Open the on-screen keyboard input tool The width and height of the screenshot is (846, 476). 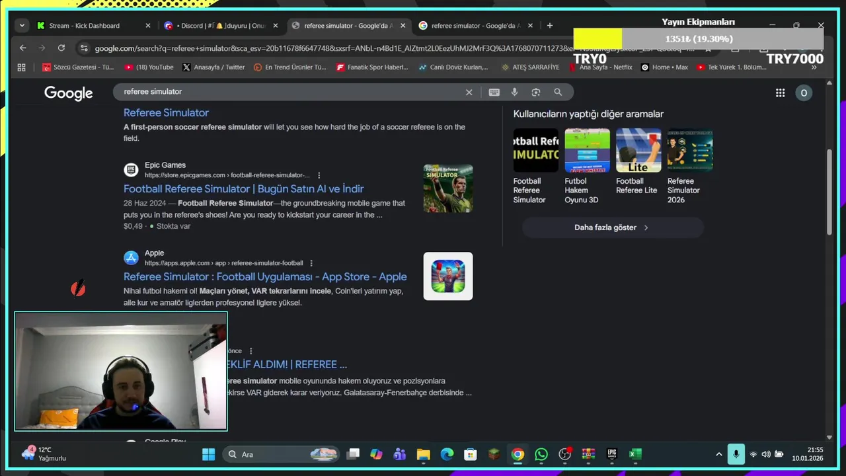tap(494, 93)
